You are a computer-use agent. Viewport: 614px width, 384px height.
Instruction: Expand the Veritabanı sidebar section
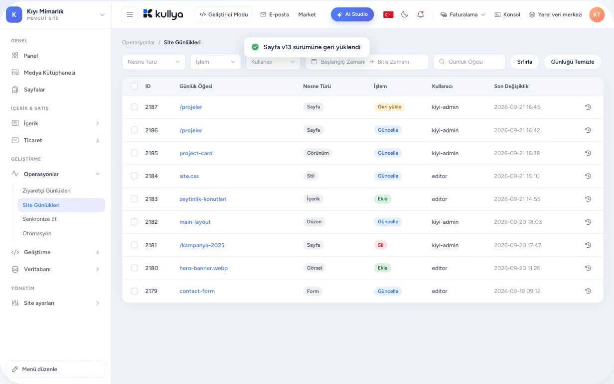tap(55, 269)
